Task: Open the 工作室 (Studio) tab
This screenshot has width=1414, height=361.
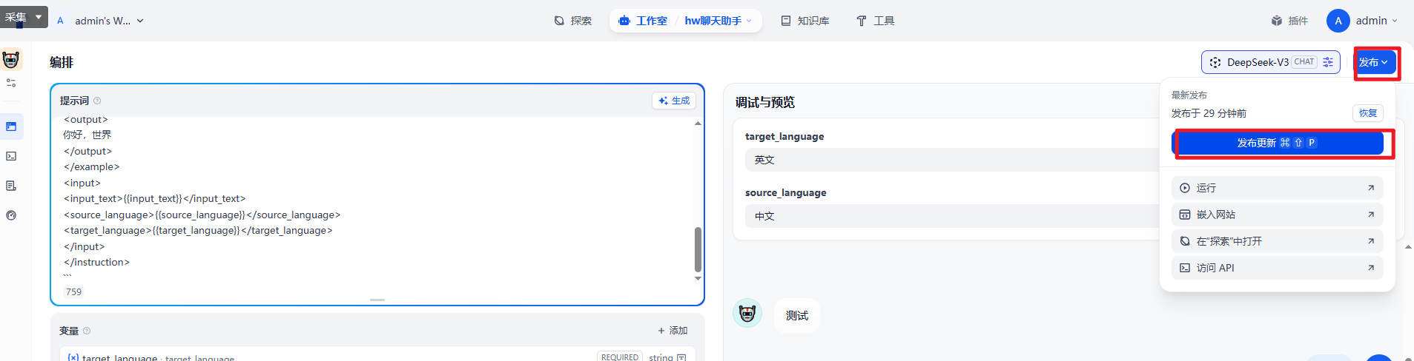Action: 643,21
